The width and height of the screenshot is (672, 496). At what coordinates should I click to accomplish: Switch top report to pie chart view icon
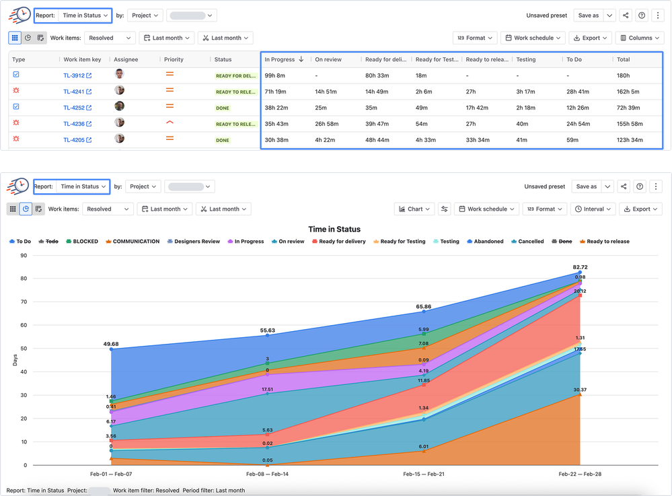pos(28,38)
